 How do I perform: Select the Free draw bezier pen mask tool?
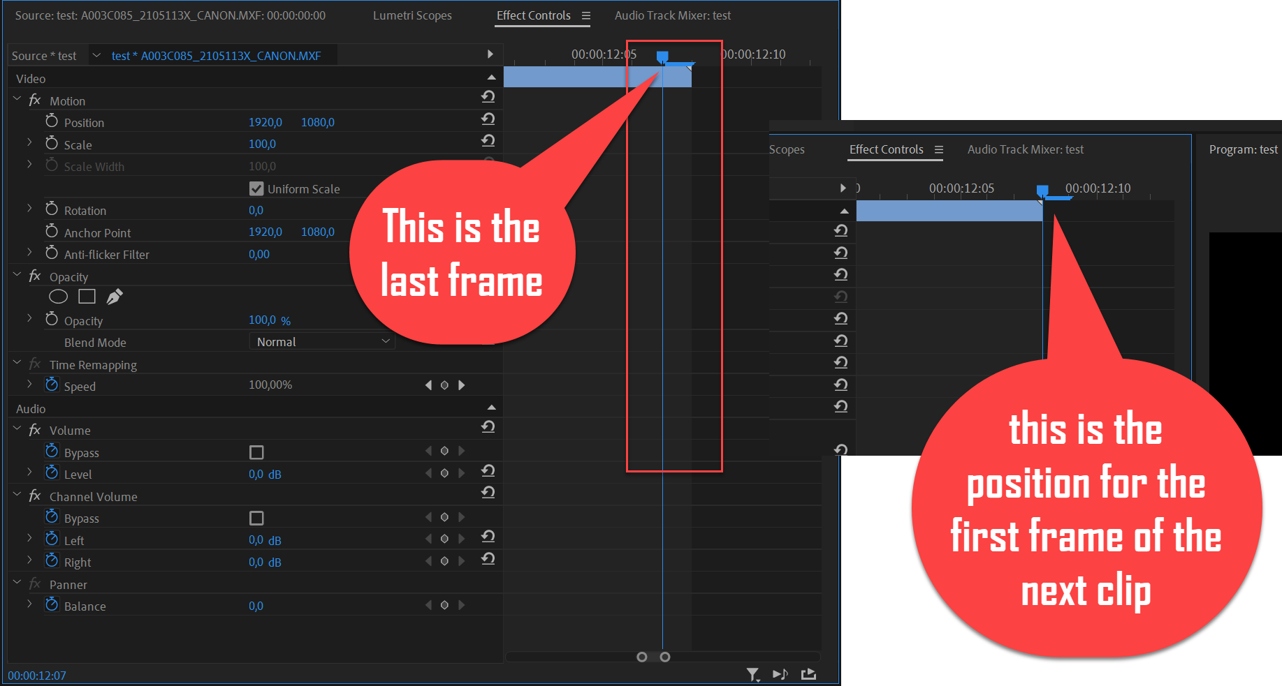[114, 296]
